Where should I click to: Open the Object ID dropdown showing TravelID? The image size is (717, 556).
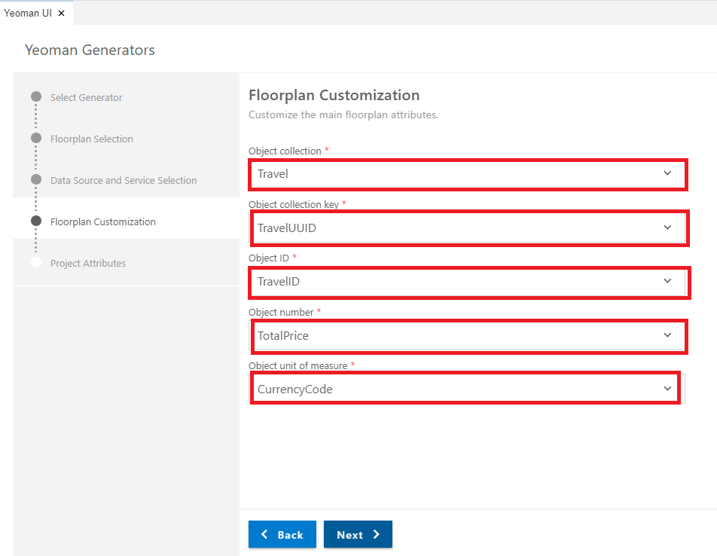click(467, 281)
